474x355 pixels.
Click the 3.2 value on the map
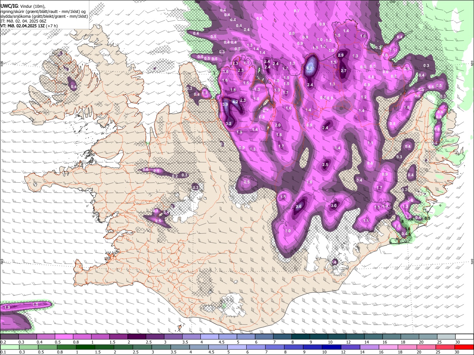(x=228, y=124)
